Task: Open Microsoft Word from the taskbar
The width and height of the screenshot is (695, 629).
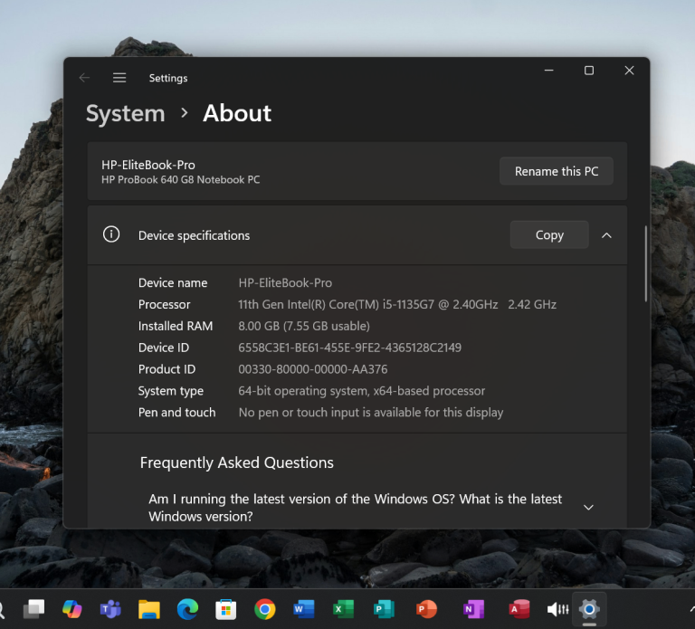Action: [303, 609]
